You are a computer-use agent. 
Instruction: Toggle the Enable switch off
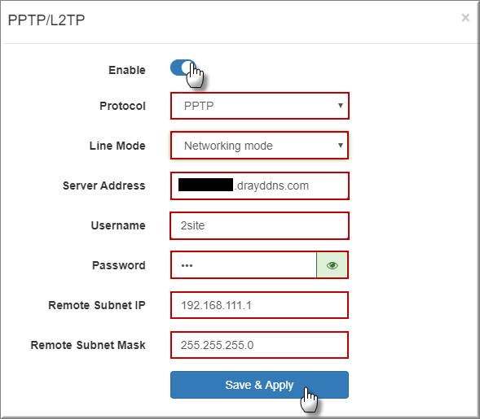(183, 68)
